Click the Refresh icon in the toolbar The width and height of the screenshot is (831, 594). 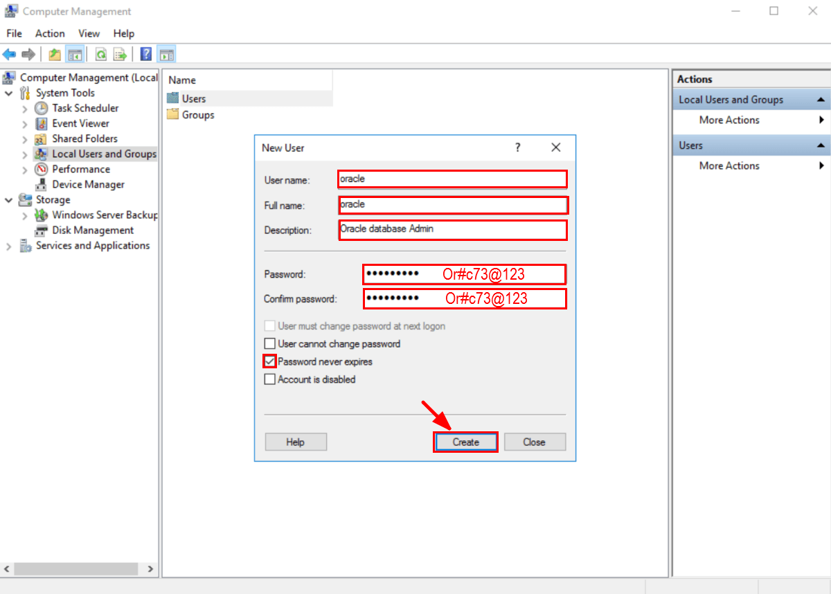click(101, 53)
